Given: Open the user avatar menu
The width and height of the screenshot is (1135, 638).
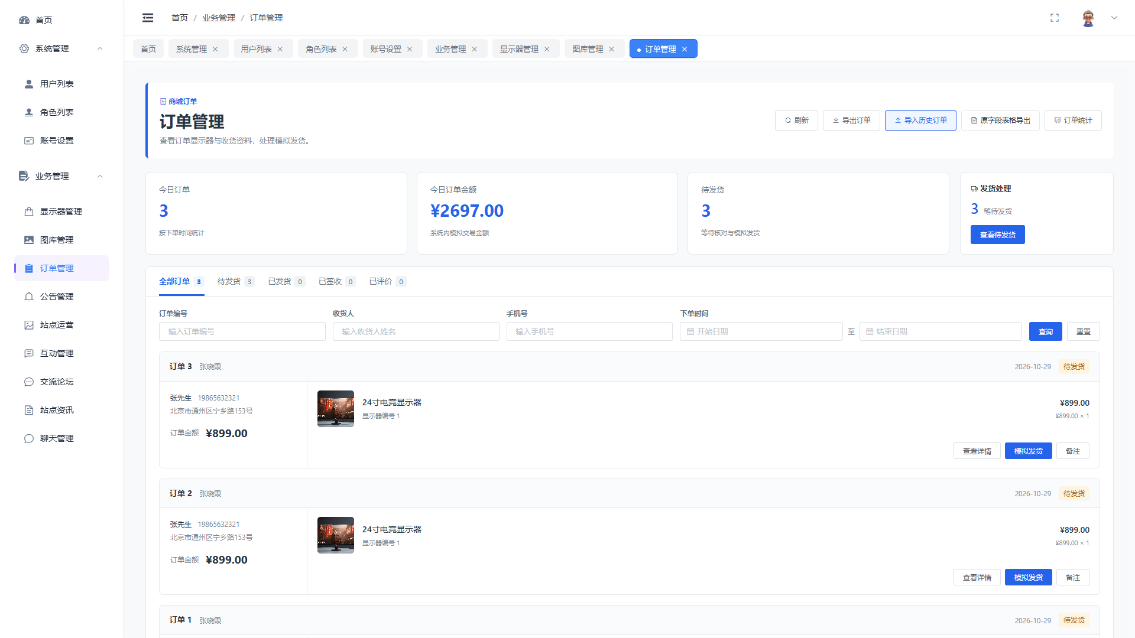Looking at the screenshot, I should 1088,18.
